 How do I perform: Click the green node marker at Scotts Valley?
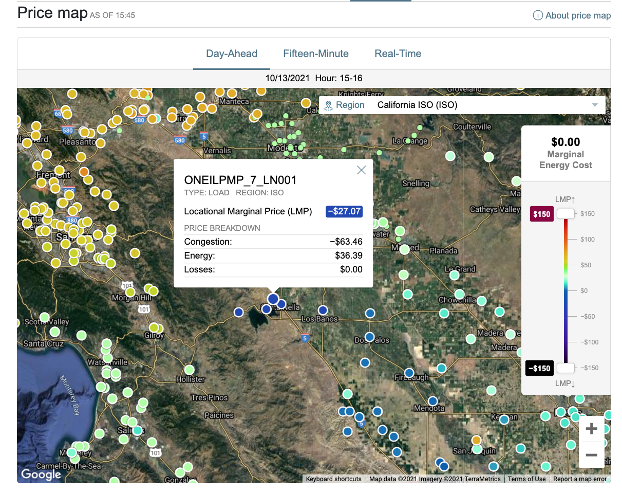[x=44, y=317]
